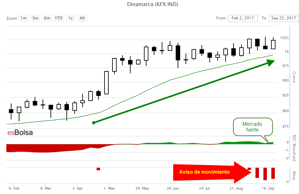Apply the 1y zoom range
The image size is (299, 194).
71,18
